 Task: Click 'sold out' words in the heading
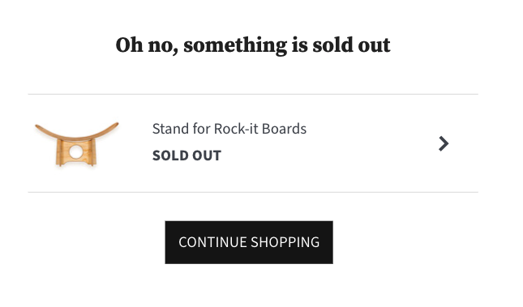(x=351, y=45)
